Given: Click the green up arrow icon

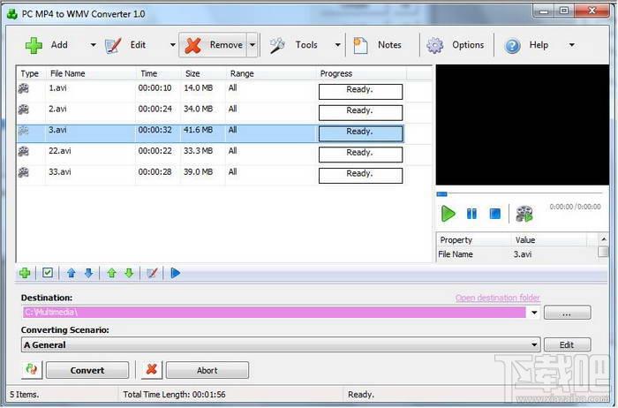Looking at the screenshot, I should (112, 273).
